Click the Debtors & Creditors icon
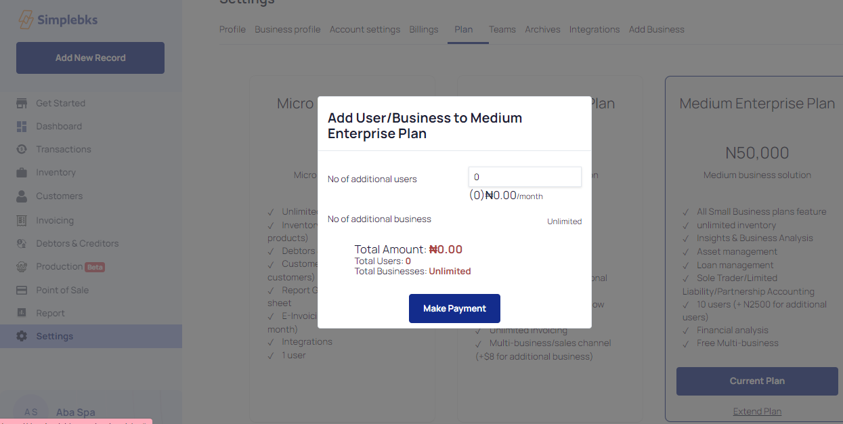 (x=22, y=244)
